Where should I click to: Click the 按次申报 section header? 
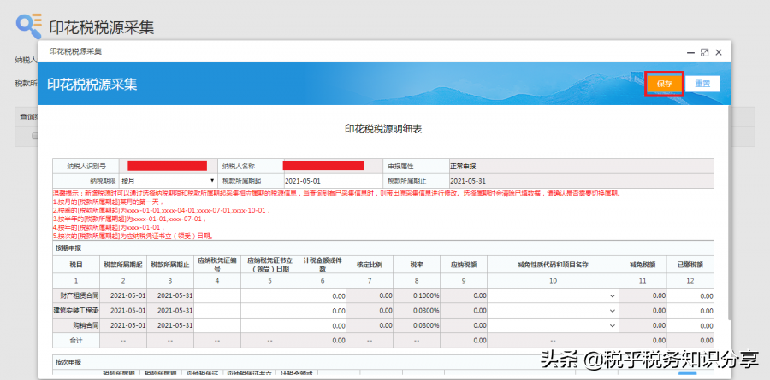pos(68,362)
